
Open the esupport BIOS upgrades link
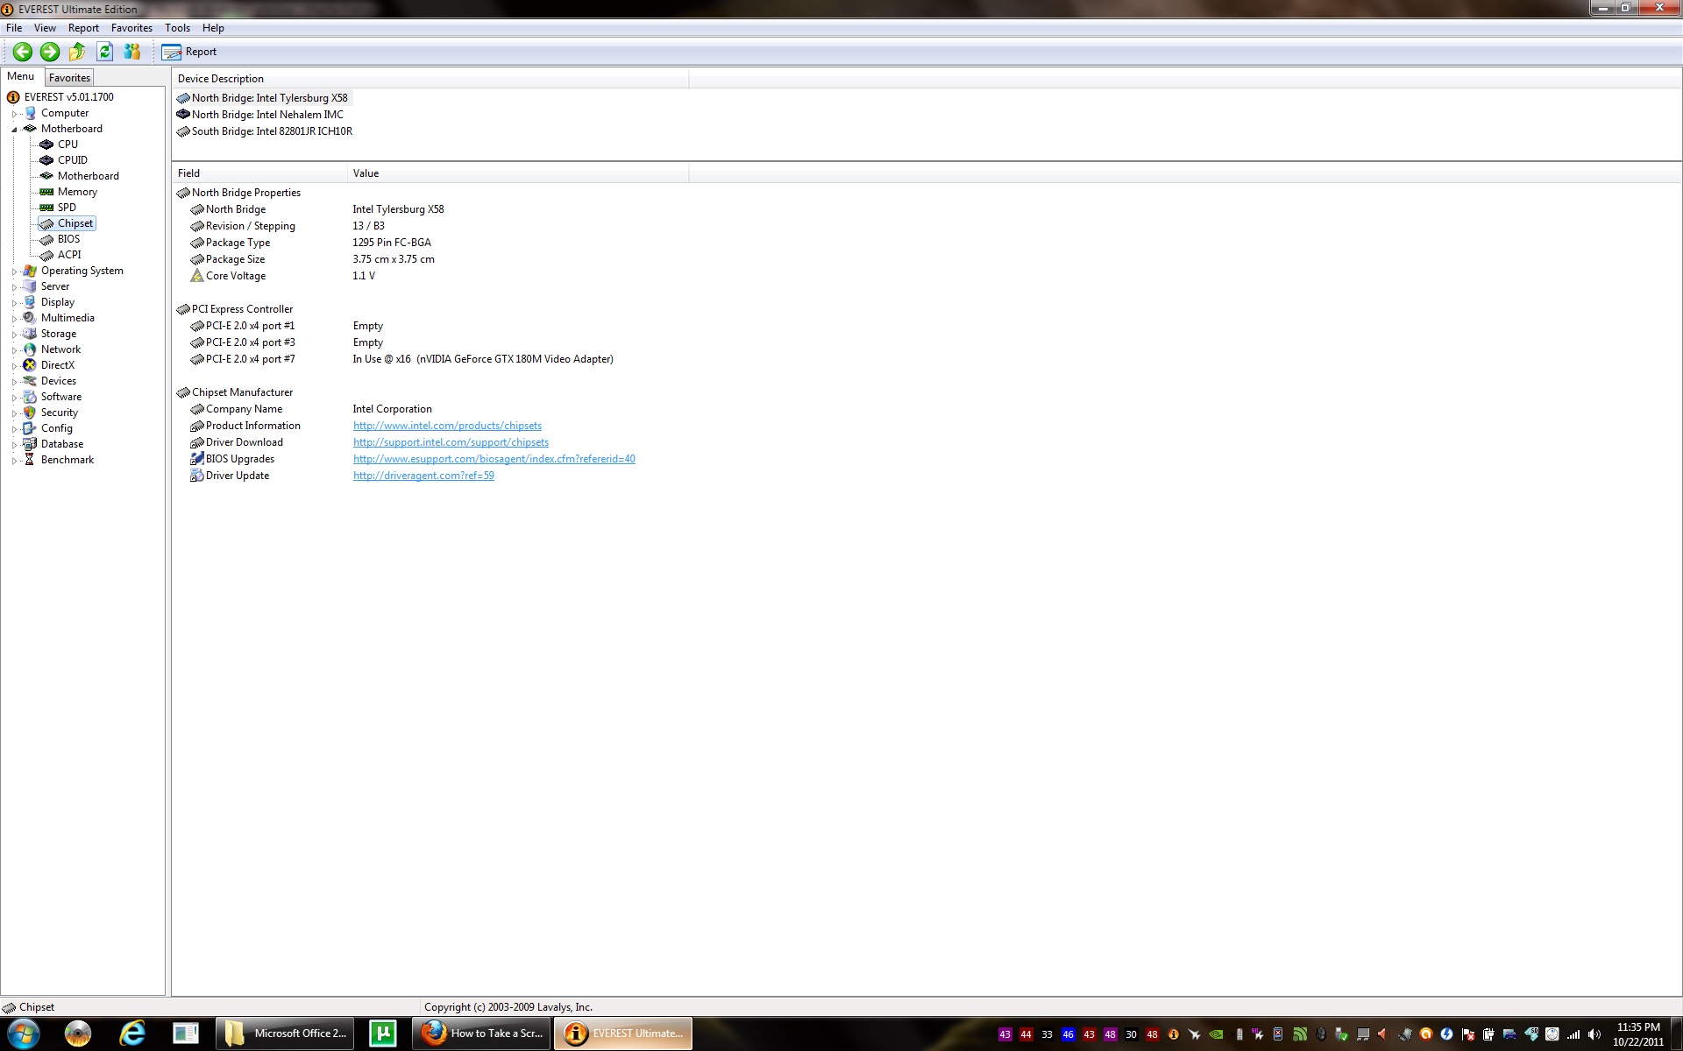click(x=494, y=459)
